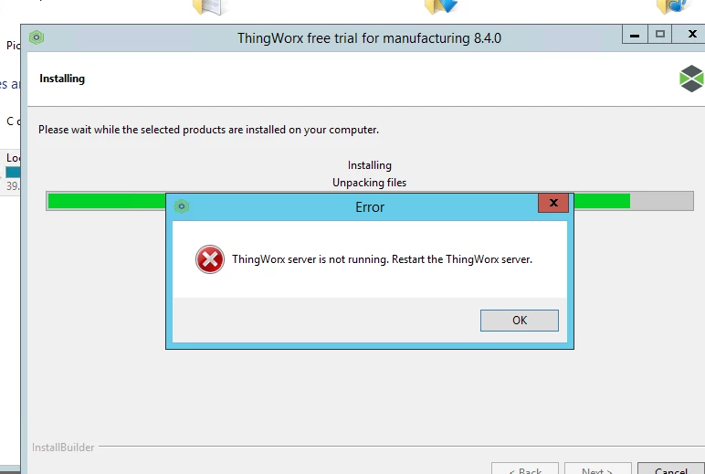Click the ThingWorx icon in Error title bar
705x474 pixels.
click(182, 206)
